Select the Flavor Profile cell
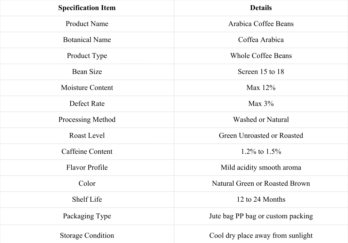The image size is (348, 243). tap(87, 168)
